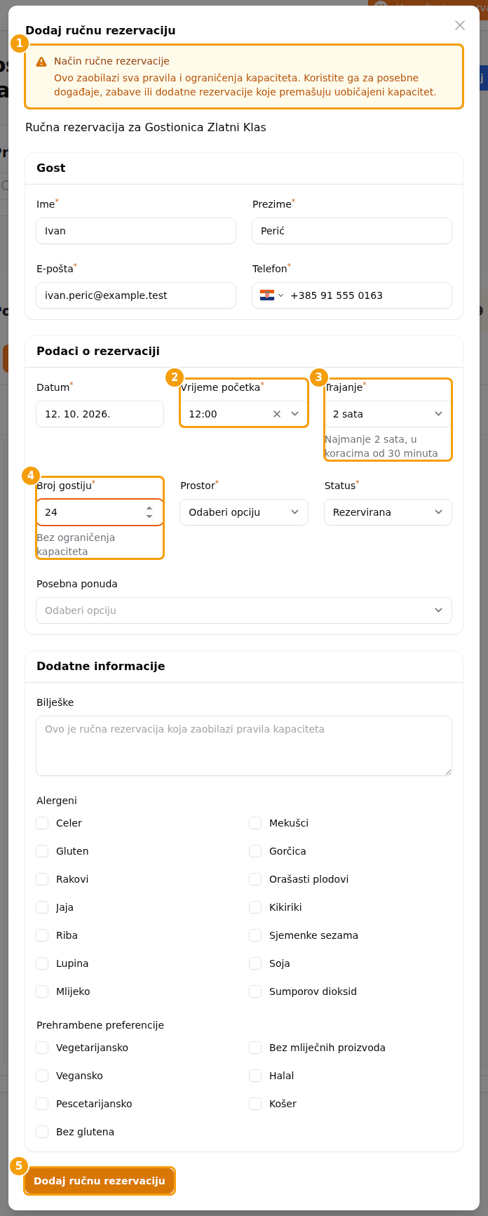Change Status from Rezervirana
Image resolution: width=488 pixels, height=1216 pixels.
coord(388,512)
